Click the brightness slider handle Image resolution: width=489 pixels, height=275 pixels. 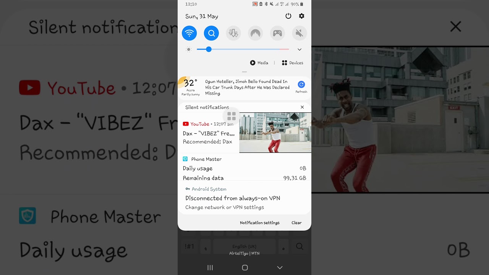(209, 49)
